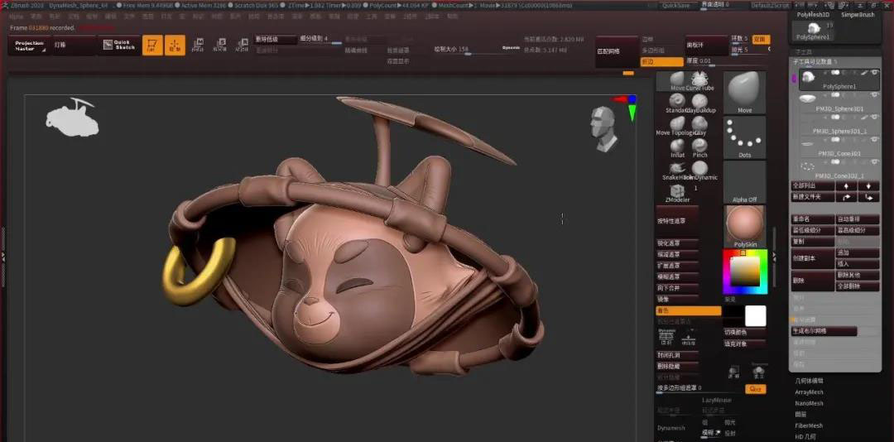The height and width of the screenshot is (442, 894).
Task: Select the PM3D_Sphere3D1_1 subtool
Action: pyautogui.click(x=839, y=124)
